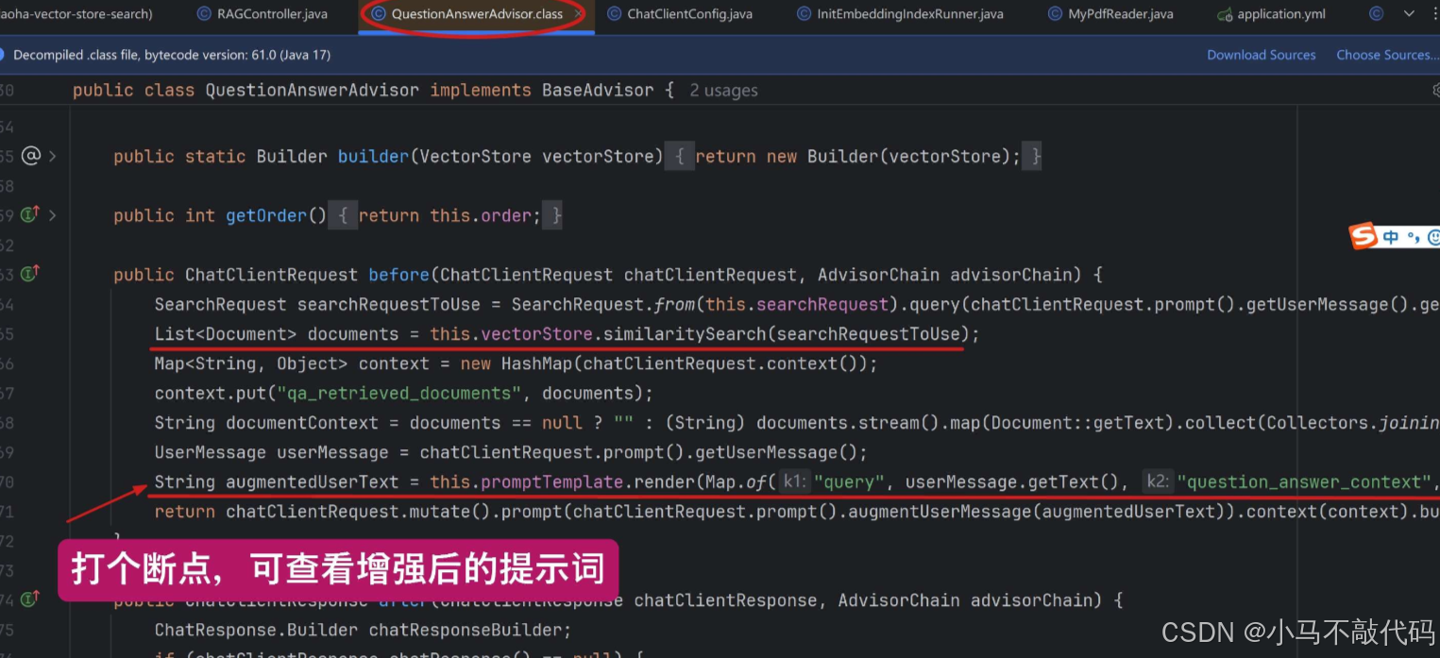Viewport: 1440px width, 658px height.
Task: Click the implements gutter icon beside before method
Action: tap(29, 274)
